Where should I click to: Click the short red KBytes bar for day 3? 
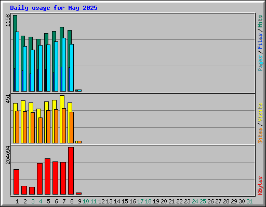click(x=32, y=190)
